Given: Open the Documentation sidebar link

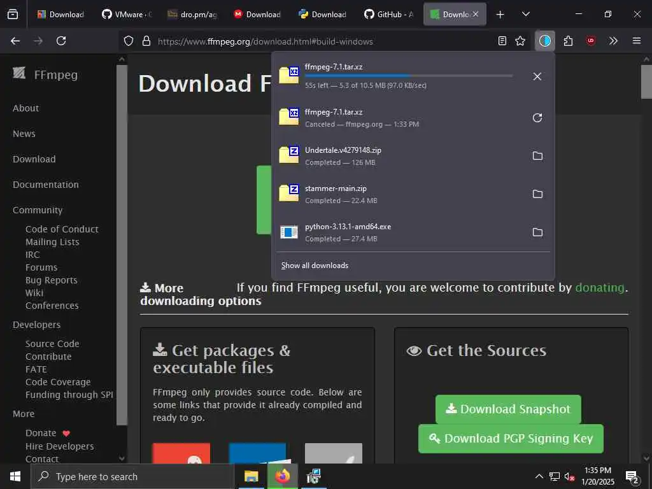Looking at the screenshot, I should [46, 185].
